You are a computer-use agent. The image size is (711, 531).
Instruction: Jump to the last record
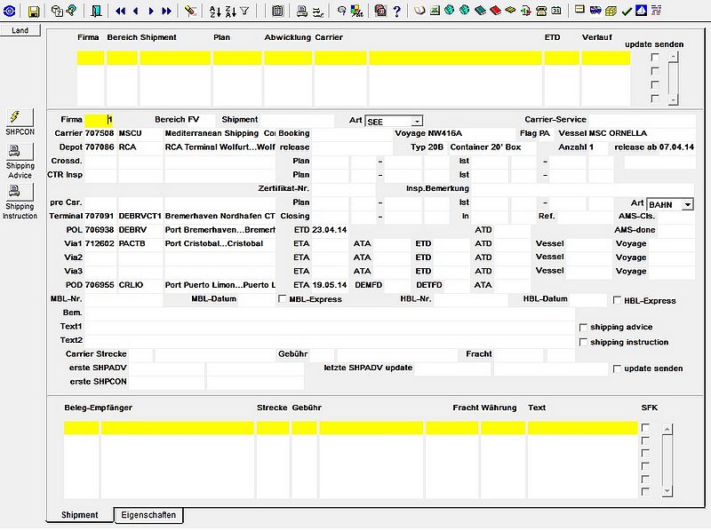pos(167,11)
